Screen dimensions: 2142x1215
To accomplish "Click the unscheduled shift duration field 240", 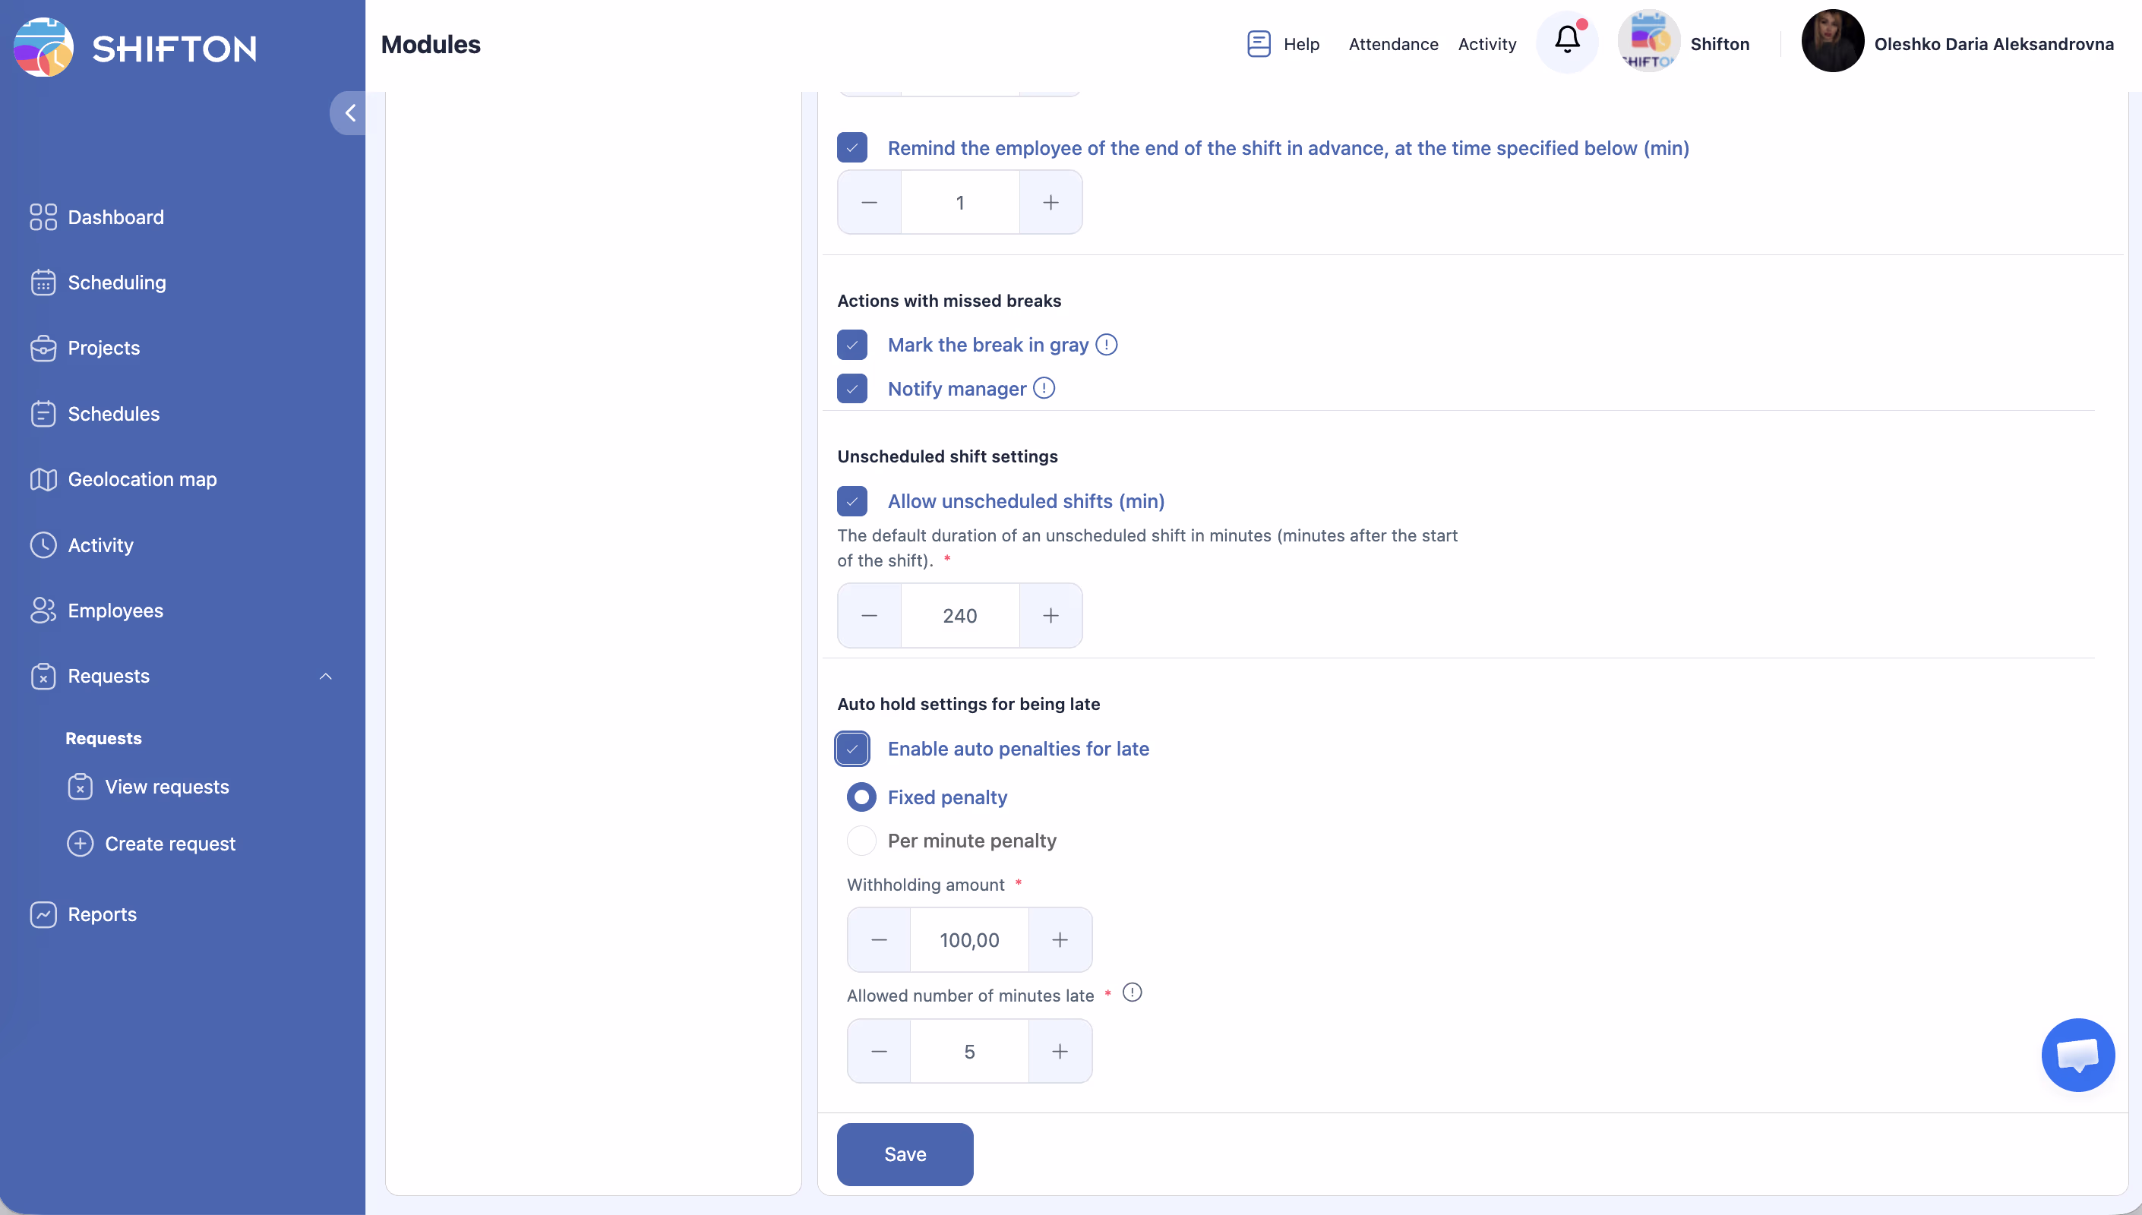I will [959, 616].
